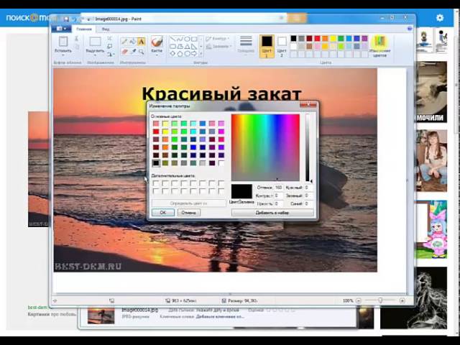Select the Magnifier tool
Image resolution: width=460 pixels, height=345 pixels.
pos(141,52)
